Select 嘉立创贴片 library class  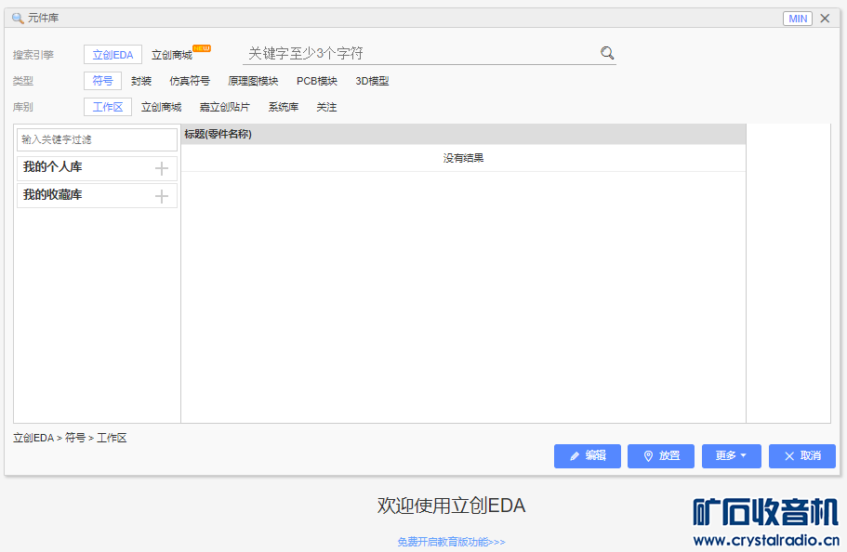[225, 107]
